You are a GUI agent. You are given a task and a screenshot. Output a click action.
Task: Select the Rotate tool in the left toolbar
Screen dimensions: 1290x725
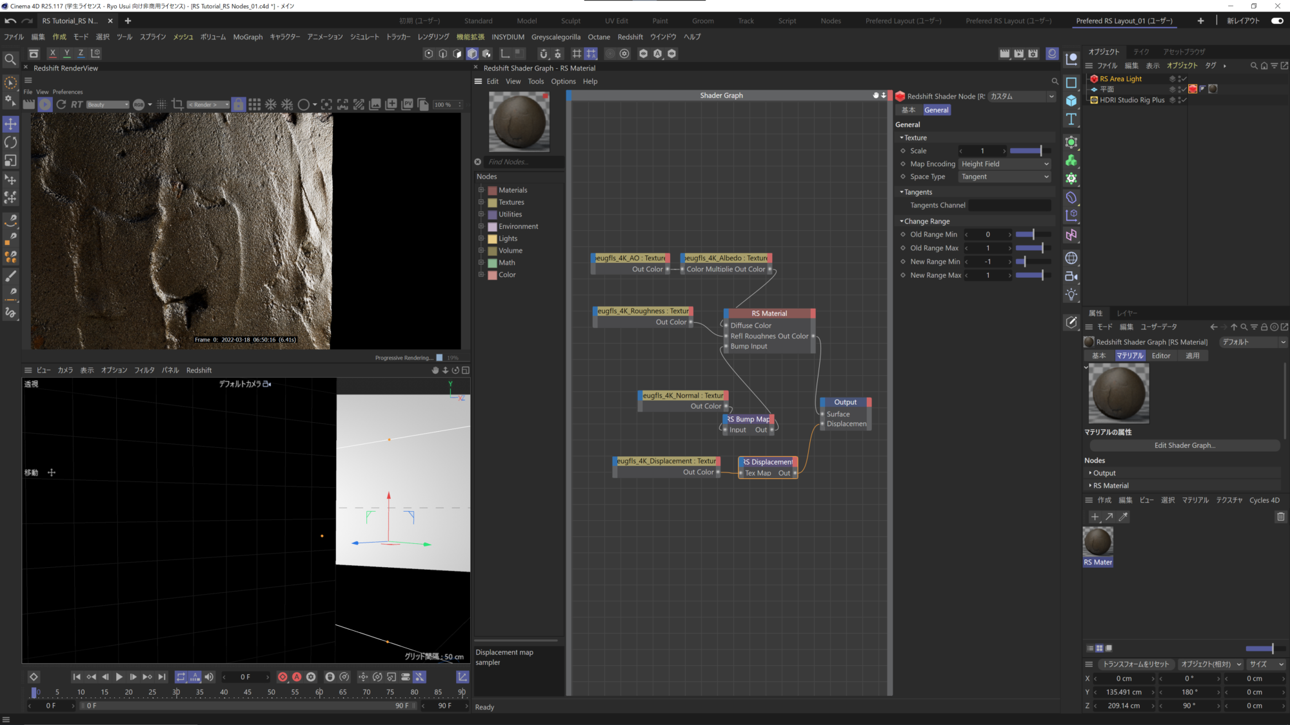click(10, 142)
